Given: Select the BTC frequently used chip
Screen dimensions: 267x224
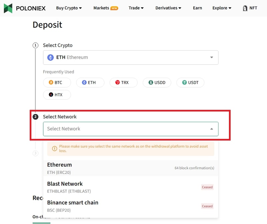Looking at the screenshot, I should [x=57, y=82].
